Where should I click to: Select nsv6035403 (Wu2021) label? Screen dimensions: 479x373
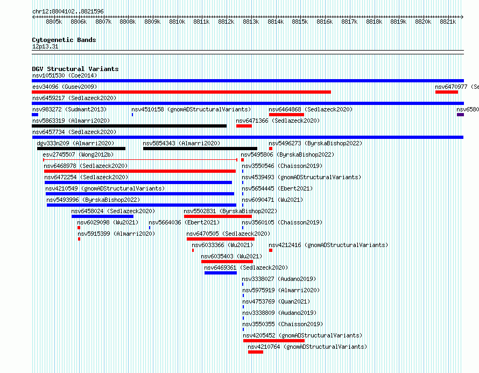click(x=231, y=256)
